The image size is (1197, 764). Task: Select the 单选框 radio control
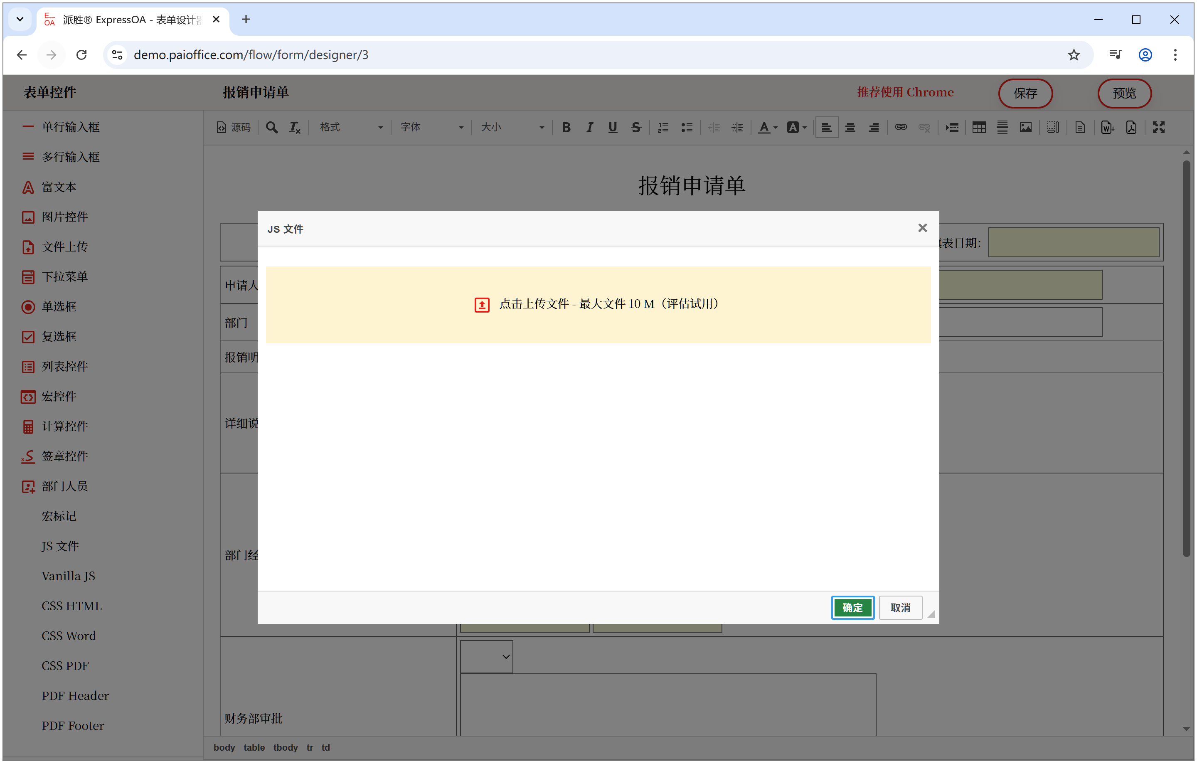(59, 307)
